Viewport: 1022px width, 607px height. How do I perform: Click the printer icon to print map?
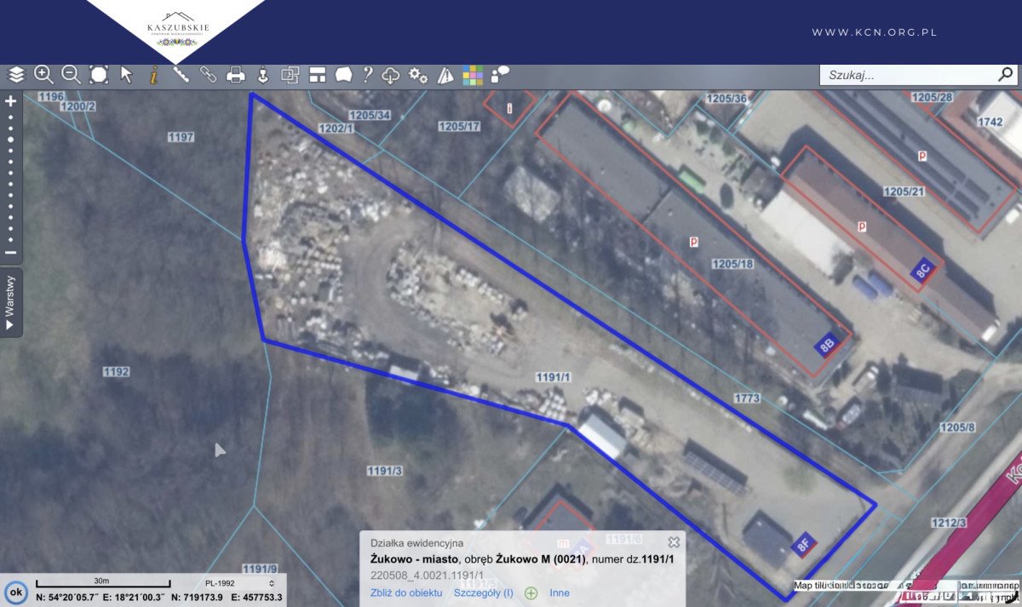[236, 76]
